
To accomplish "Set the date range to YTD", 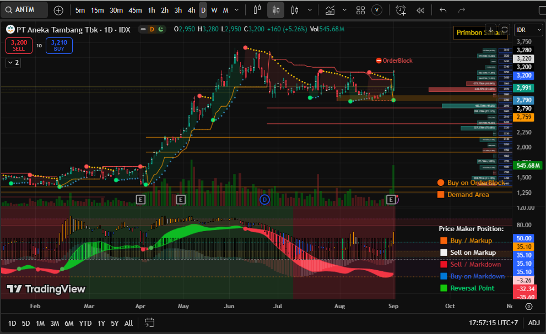I will 85,323.
